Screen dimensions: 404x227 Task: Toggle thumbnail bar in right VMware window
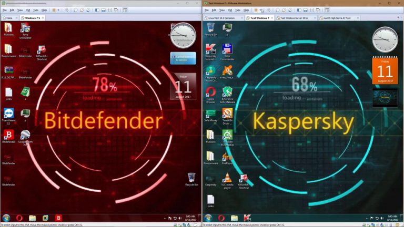305,10
